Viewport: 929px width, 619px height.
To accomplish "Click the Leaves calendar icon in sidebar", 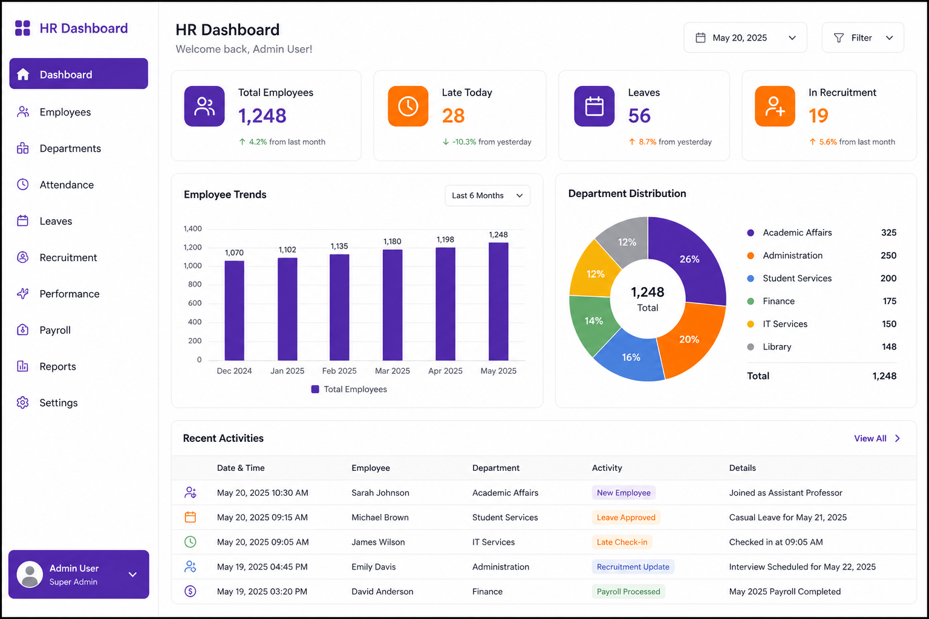I will [x=23, y=221].
